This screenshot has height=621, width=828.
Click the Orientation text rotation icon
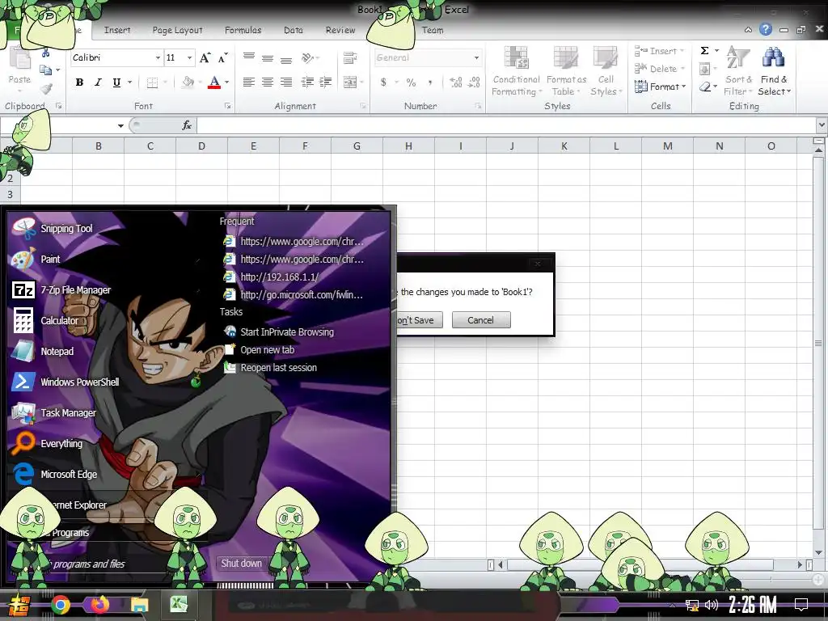pyautogui.click(x=308, y=57)
